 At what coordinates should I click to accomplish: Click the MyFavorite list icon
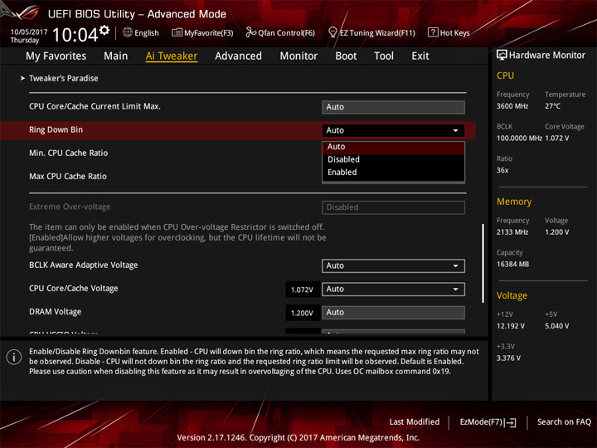(x=177, y=32)
